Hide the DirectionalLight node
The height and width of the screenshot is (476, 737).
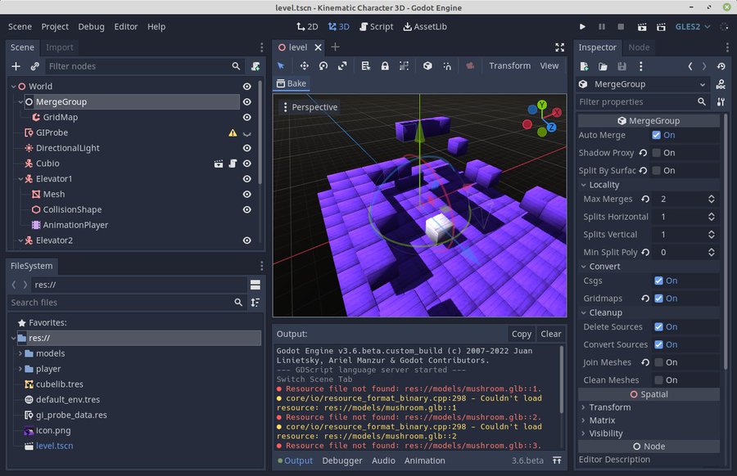tap(246, 148)
